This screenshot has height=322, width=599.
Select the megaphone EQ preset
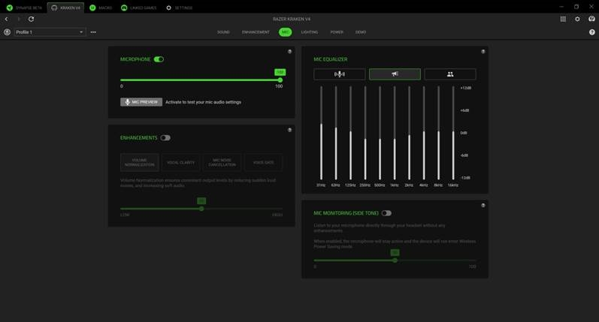click(395, 74)
